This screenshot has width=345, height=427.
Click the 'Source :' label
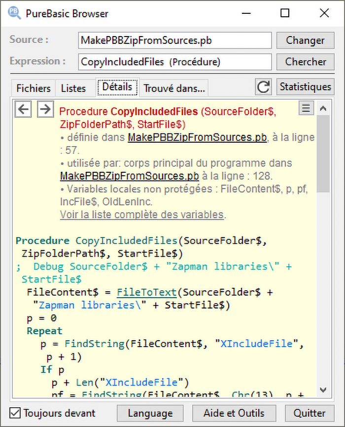29,40
